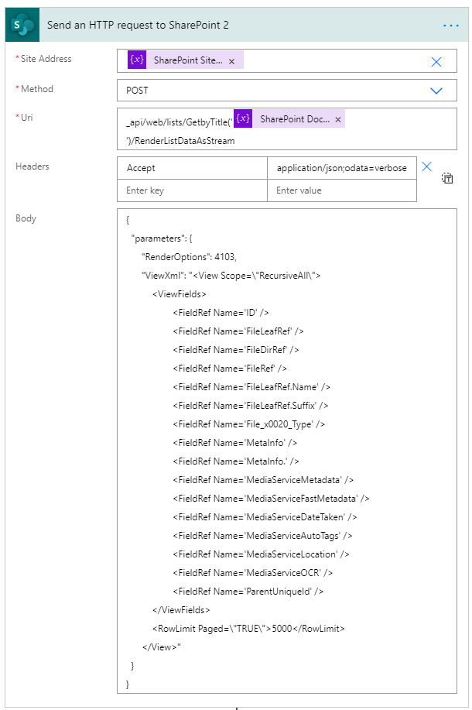Image resolution: width=472 pixels, height=710 pixels.
Task: Click inside the Body JSON text area
Action: point(286,449)
